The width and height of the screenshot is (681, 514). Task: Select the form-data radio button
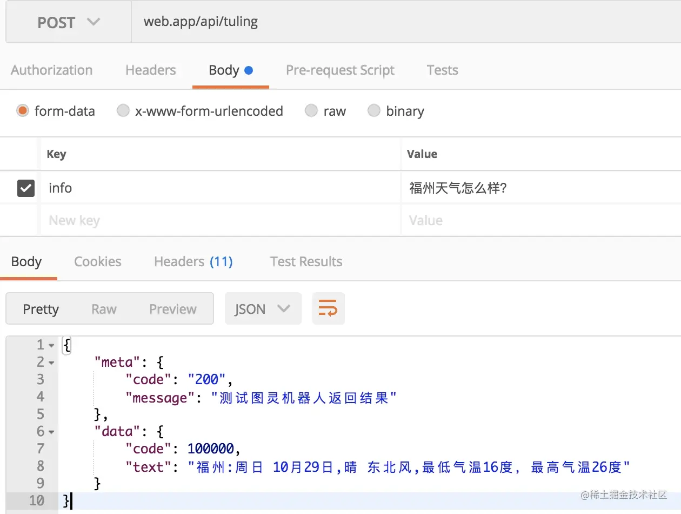[x=23, y=111]
